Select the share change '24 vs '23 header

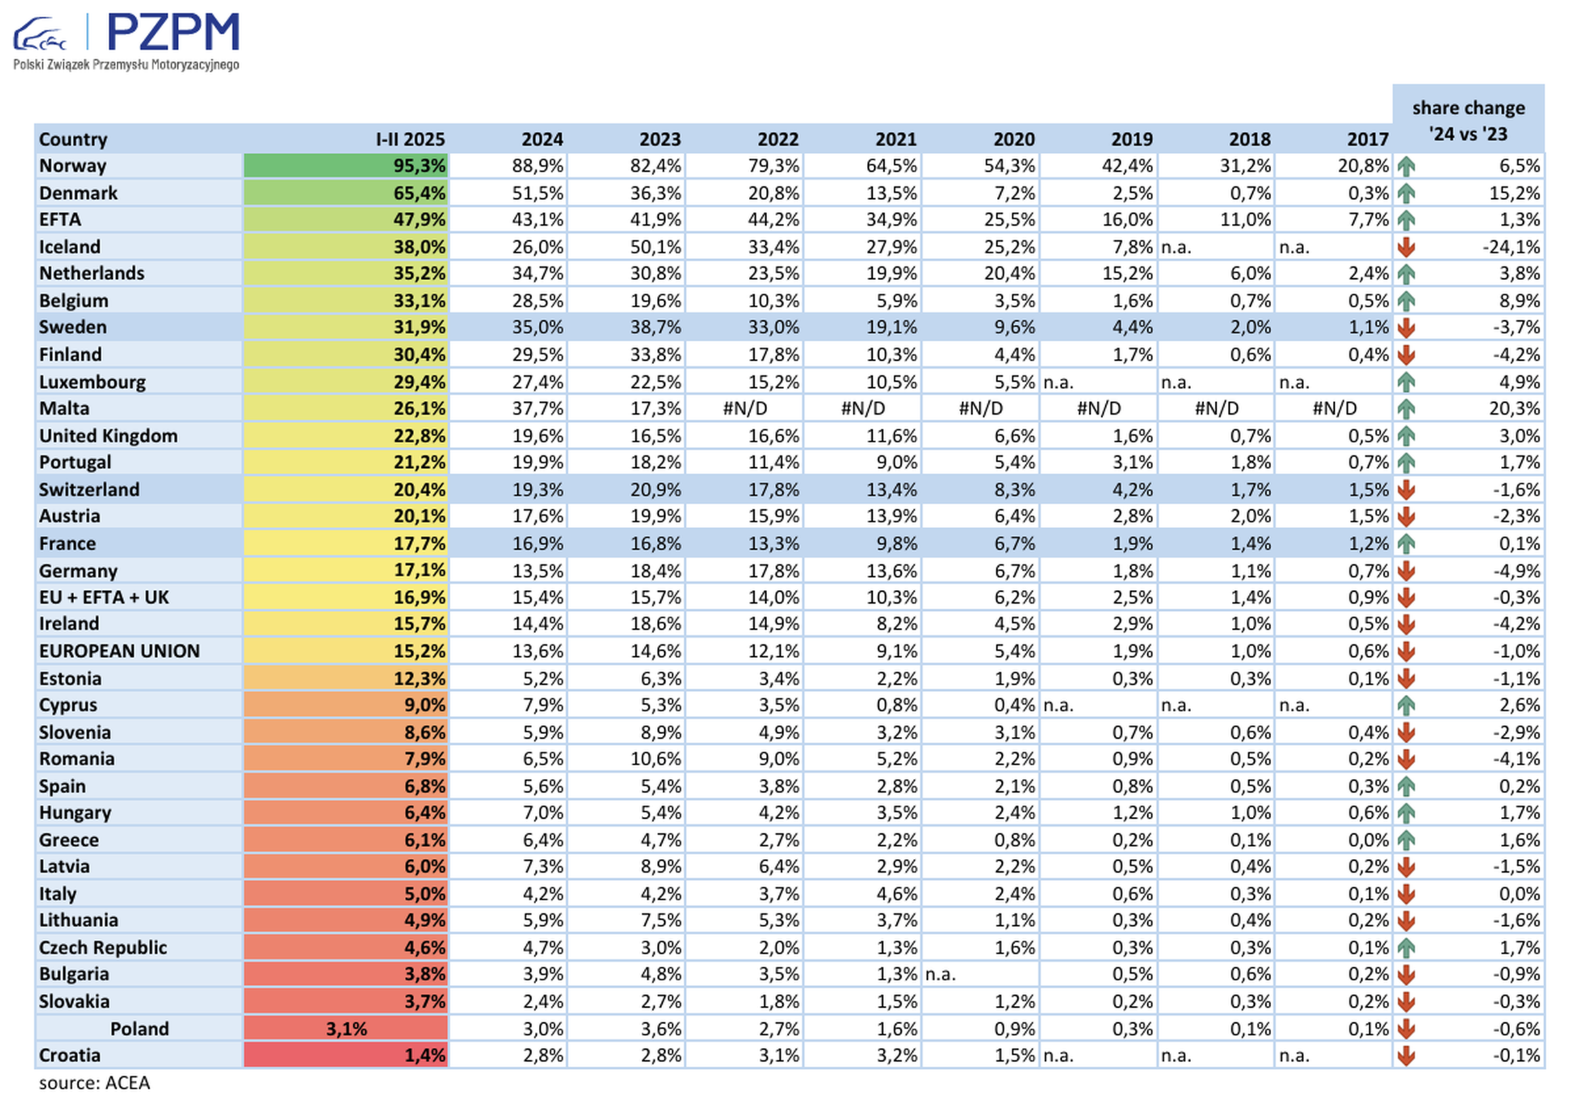(1467, 120)
